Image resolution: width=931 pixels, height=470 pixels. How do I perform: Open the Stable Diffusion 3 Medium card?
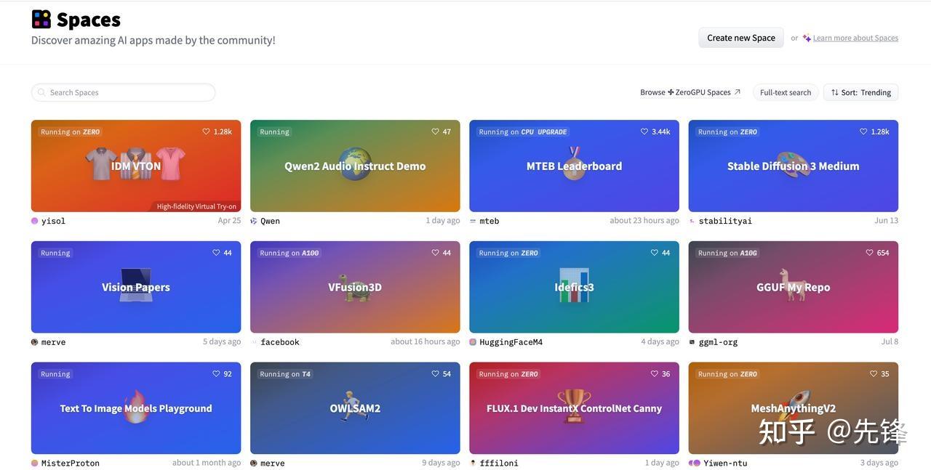(794, 166)
